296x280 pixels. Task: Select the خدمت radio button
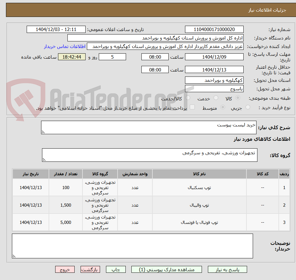point(216,98)
